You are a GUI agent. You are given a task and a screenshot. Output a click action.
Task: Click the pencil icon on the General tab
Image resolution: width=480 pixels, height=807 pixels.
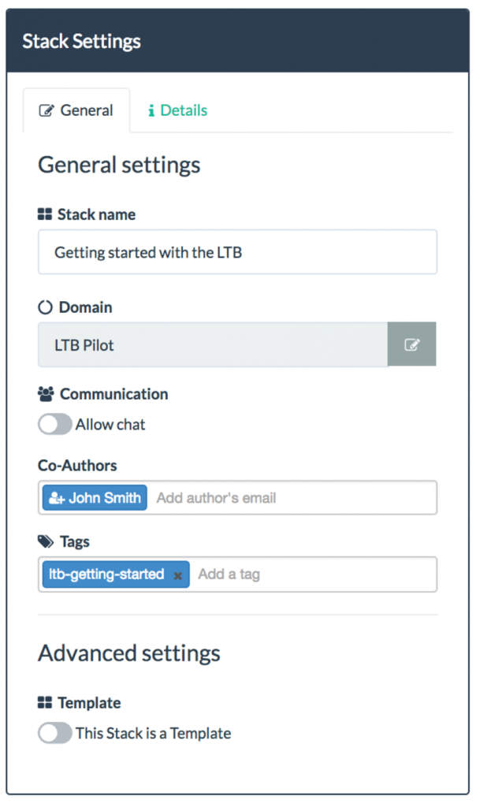(x=47, y=110)
